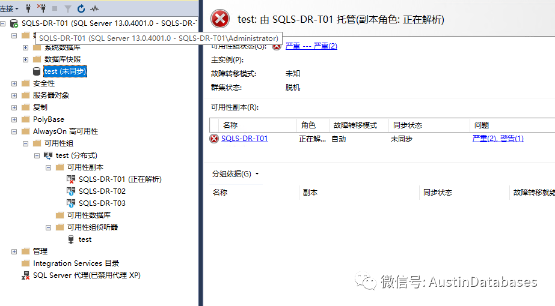Open the 严重 --- 严重(2) availability group state link

coord(311,46)
